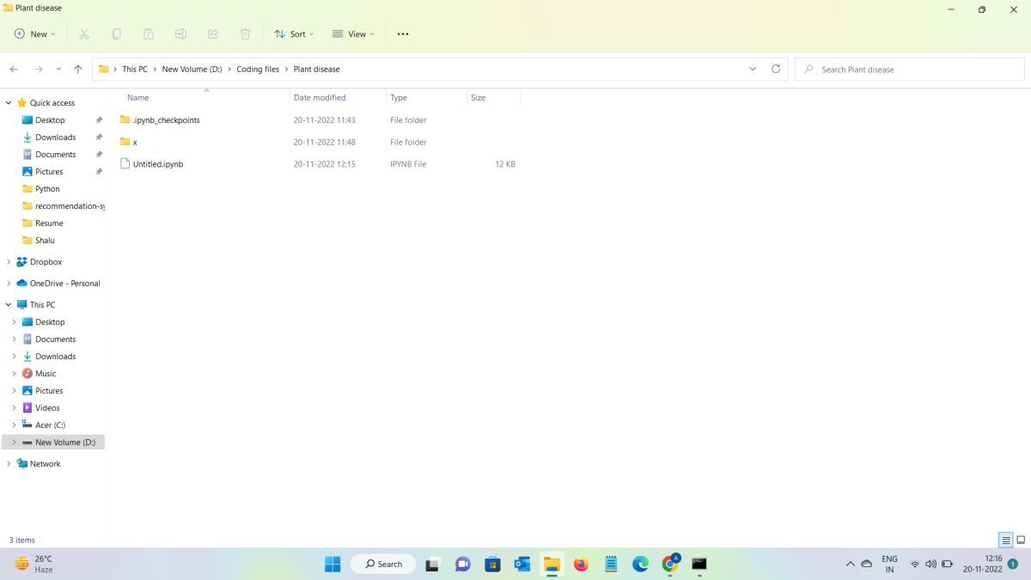1031x580 pixels.
Task: Click This PC in the breadcrumb
Action: point(135,69)
